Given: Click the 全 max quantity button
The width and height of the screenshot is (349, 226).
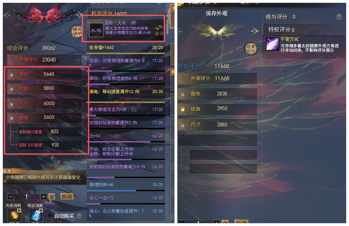Looking at the screenshot, I should click(52, 197).
